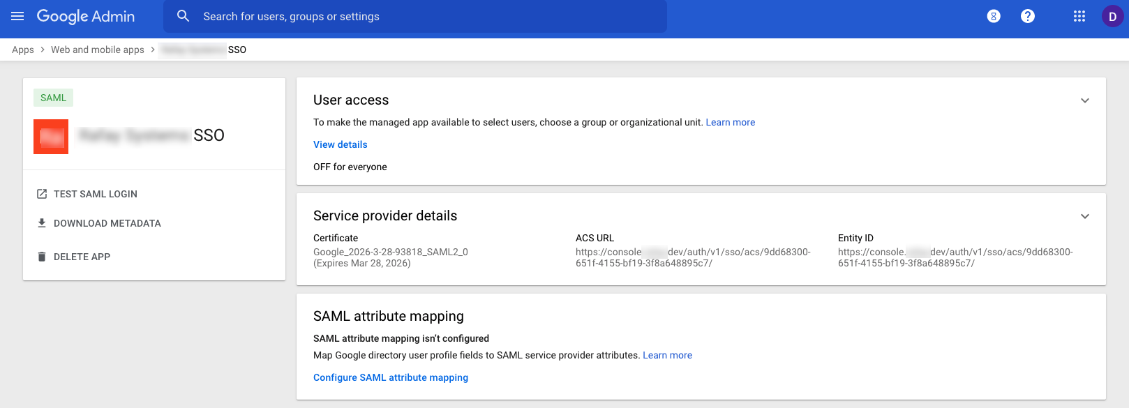The image size is (1129, 408).
Task: Click DOWNLOAD METADATA
Action: click(107, 223)
